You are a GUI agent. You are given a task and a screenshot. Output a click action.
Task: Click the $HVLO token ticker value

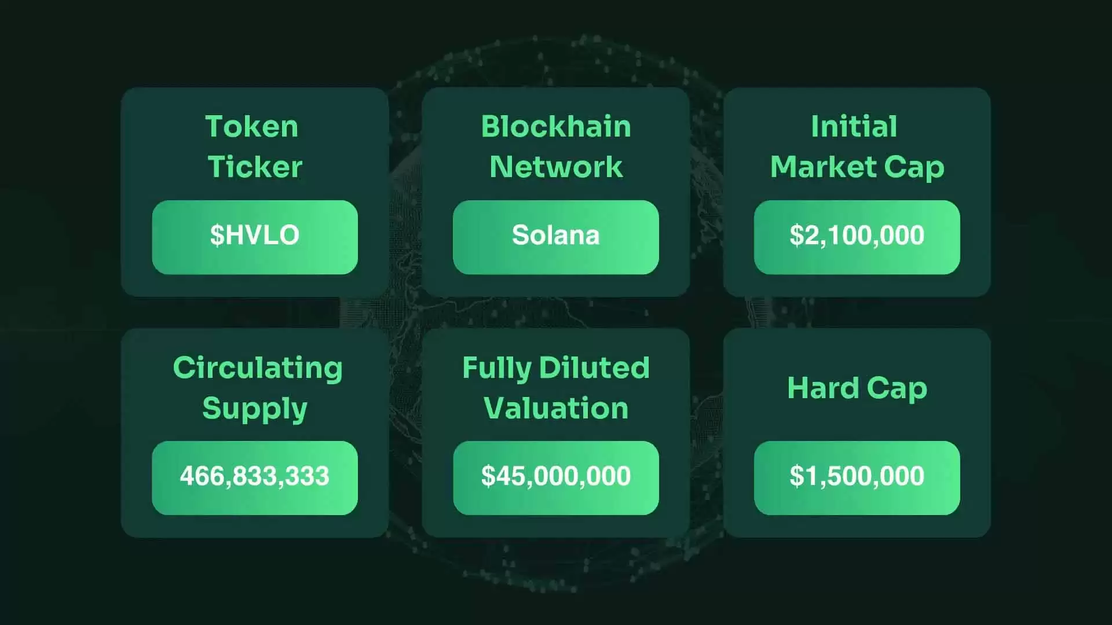(x=255, y=236)
